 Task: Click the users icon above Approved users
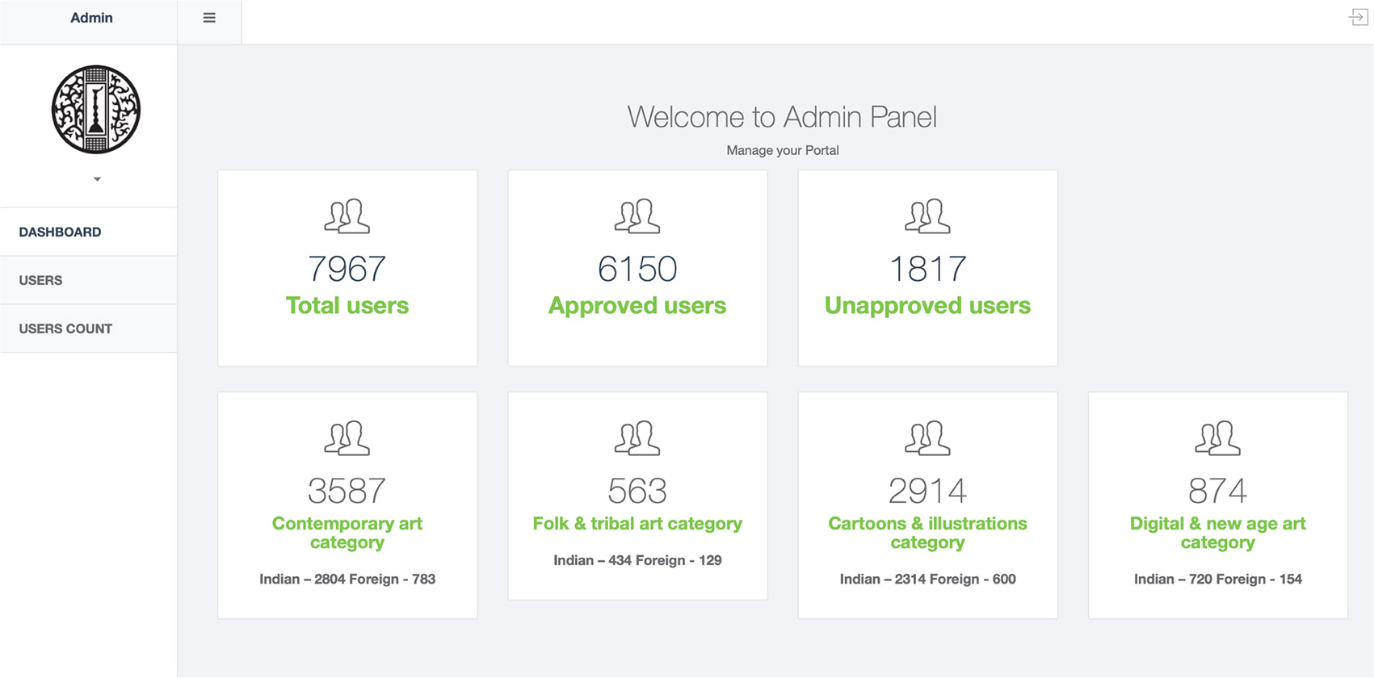pyautogui.click(x=637, y=216)
